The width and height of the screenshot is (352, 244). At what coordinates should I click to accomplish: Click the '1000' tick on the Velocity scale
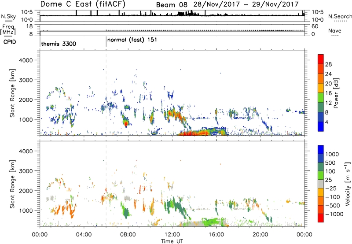pos(332,154)
